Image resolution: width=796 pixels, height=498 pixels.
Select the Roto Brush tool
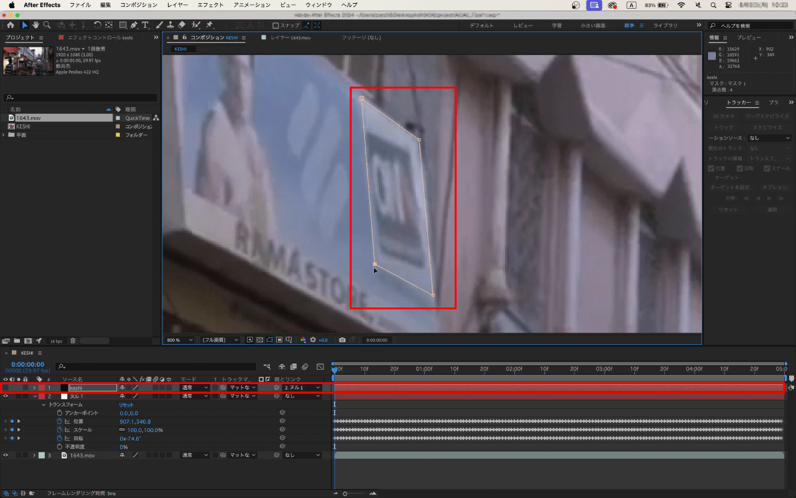[196, 26]
